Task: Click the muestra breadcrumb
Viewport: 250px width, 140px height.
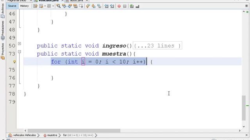Action: click(52, 135)
